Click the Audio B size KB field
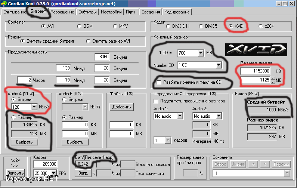This screenshot has width=297, height=188. 75,125
